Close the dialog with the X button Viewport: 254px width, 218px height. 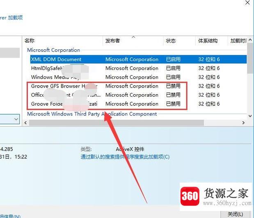point(248,2)
